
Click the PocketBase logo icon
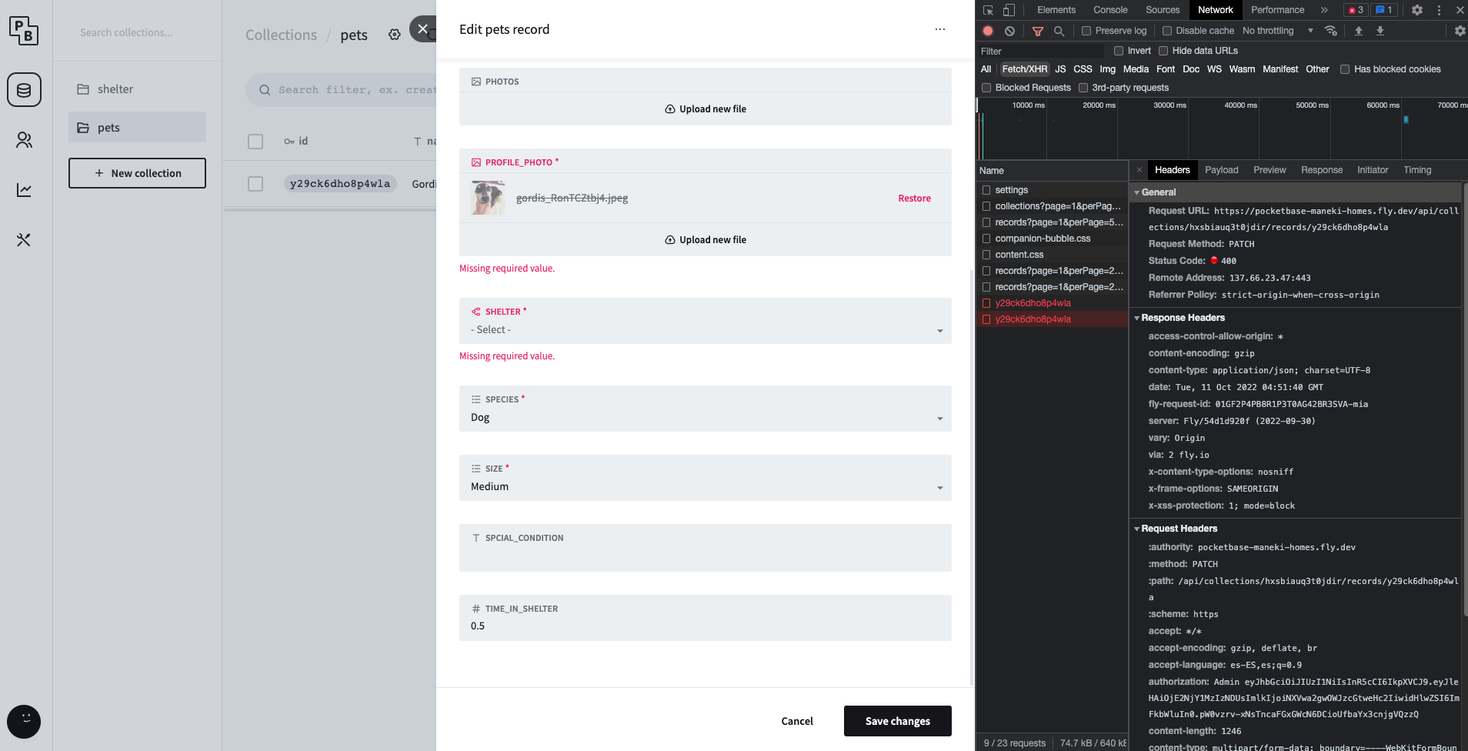coord(24,31)
